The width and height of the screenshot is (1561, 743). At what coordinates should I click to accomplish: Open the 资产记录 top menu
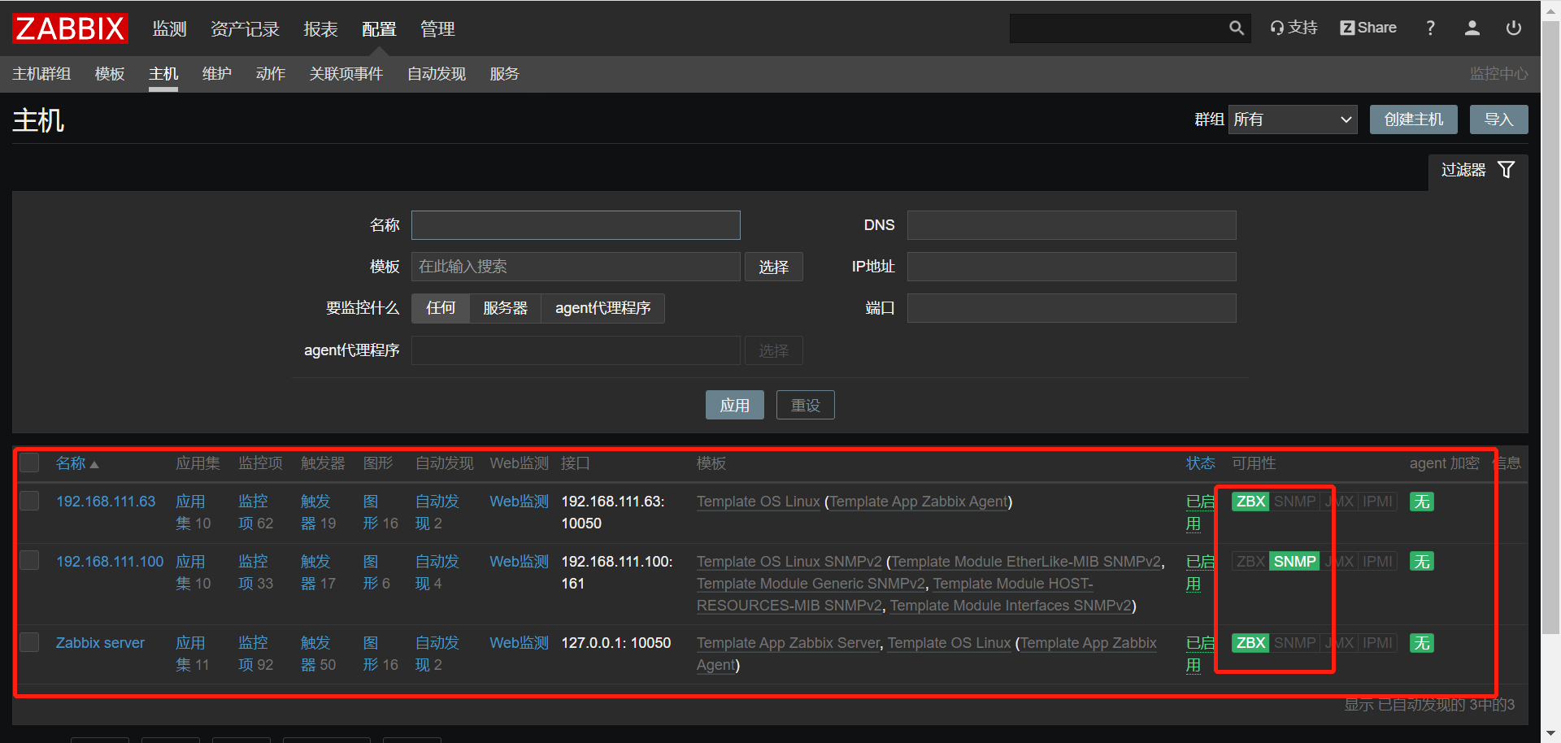245,29
